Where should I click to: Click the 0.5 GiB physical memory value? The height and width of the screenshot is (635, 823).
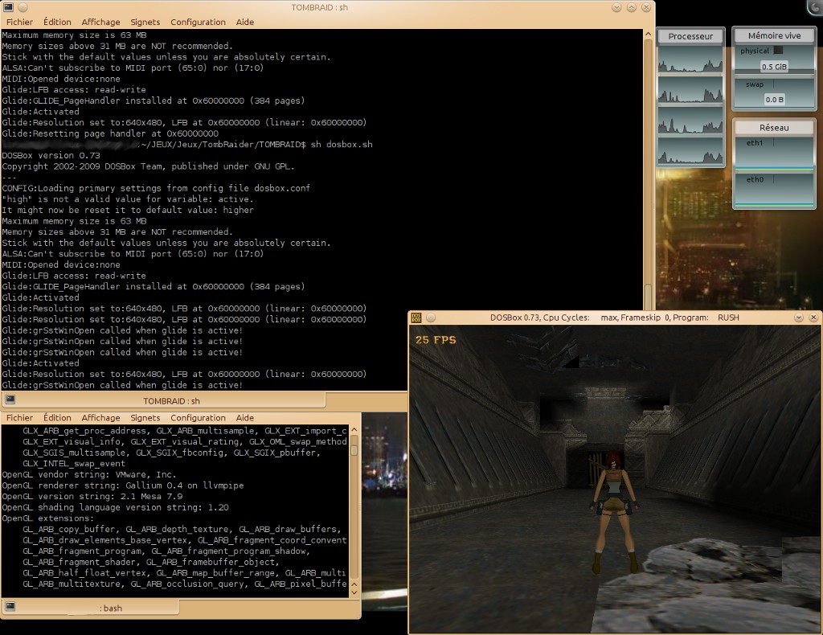pyautogui.click(x=774, y=67)
